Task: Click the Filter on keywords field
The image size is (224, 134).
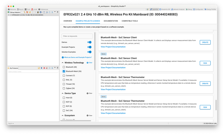Action: (x=77, y=36)
